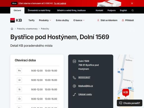The width and height of the screenshot is (144, 108).
Task: Click Ukázat cestu directions link
Action: [85, 94]
